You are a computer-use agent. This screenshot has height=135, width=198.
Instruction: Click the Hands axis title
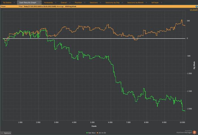pyautogui.click(x=94, y=126)
